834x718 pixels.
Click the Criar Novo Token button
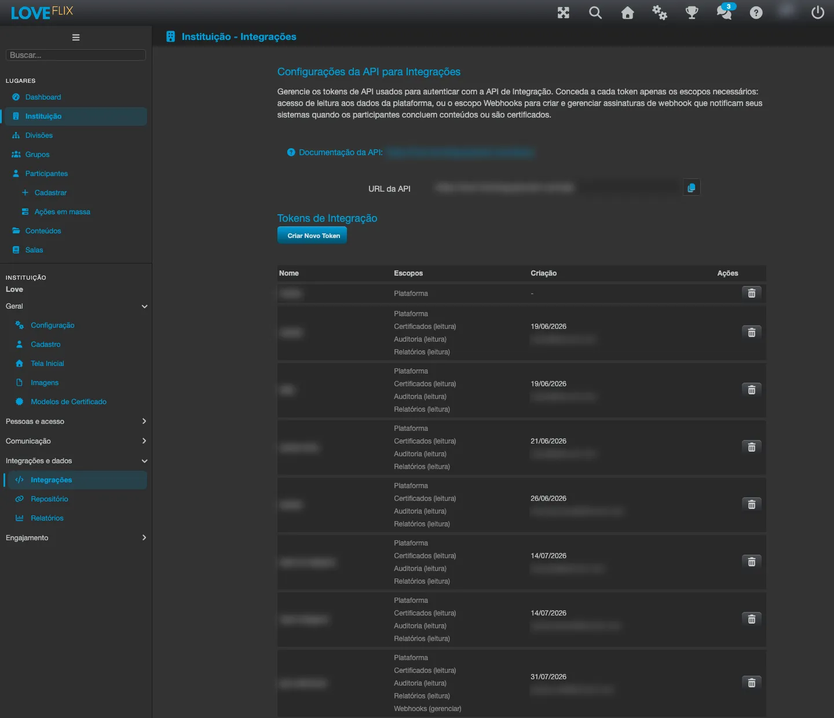[x=312, y=236]
